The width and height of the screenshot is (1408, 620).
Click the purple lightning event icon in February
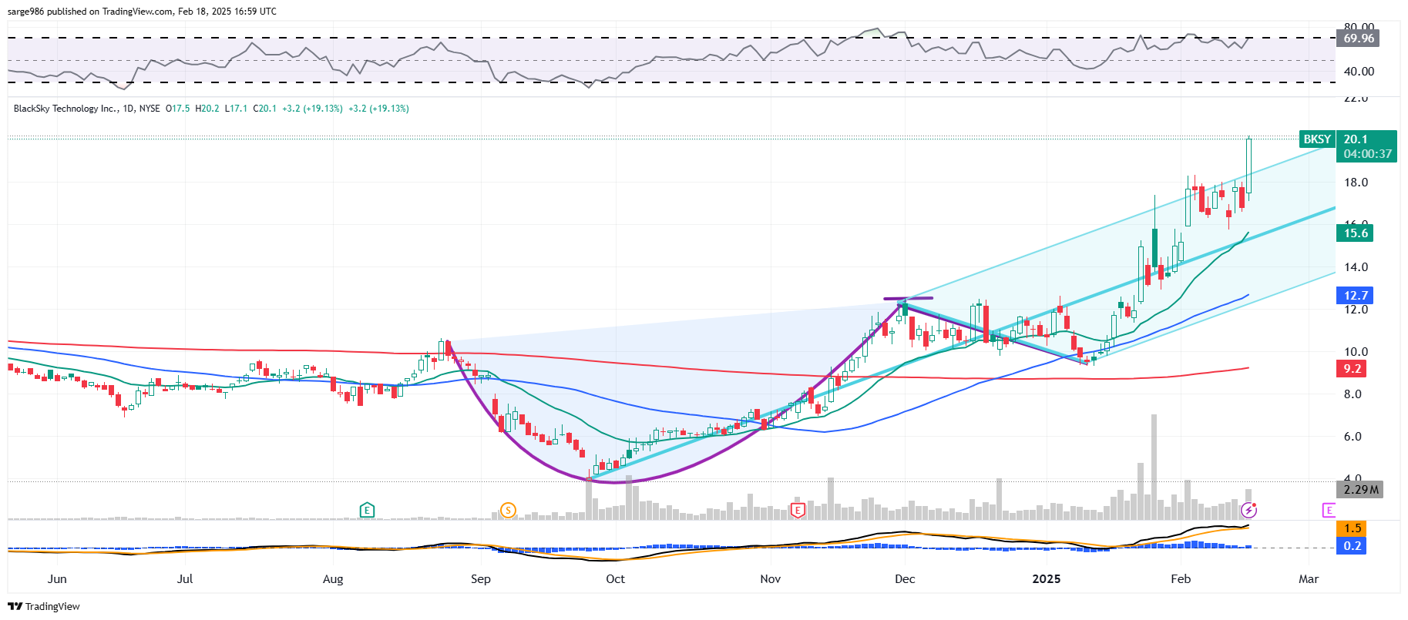(1248, 510)
